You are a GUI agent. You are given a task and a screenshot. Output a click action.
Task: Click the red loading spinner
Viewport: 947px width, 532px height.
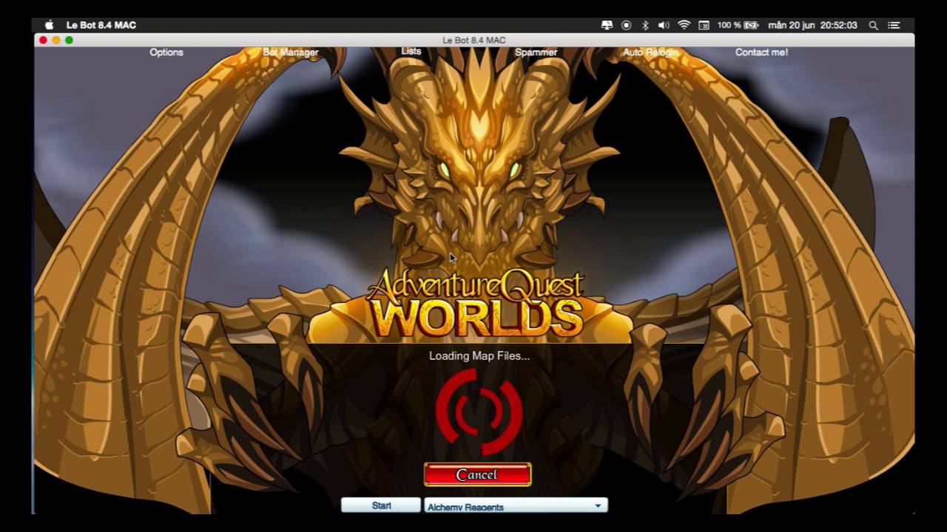point(479,412)
